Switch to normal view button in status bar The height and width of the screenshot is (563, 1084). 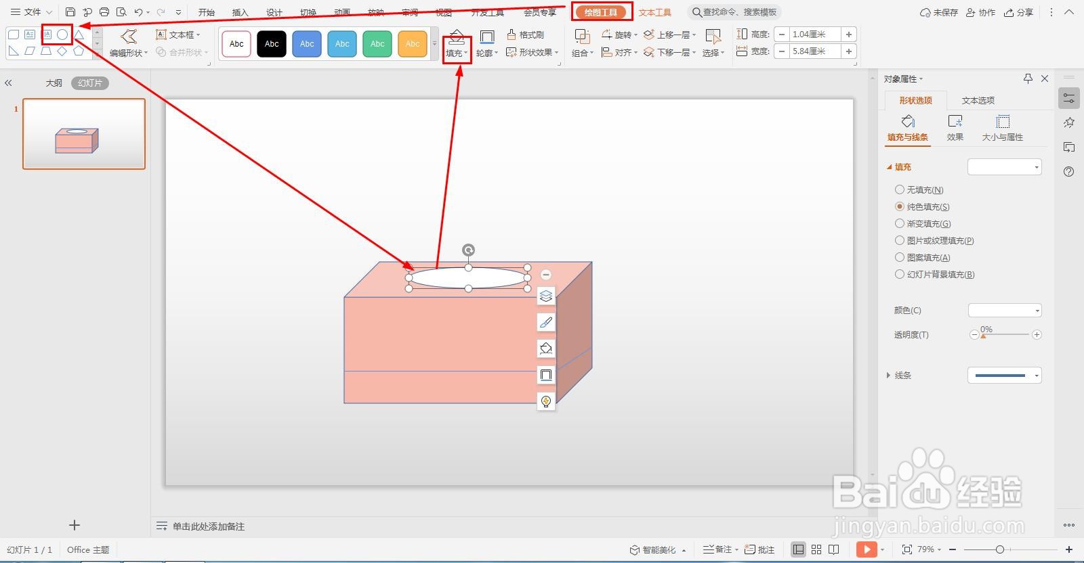799,549
